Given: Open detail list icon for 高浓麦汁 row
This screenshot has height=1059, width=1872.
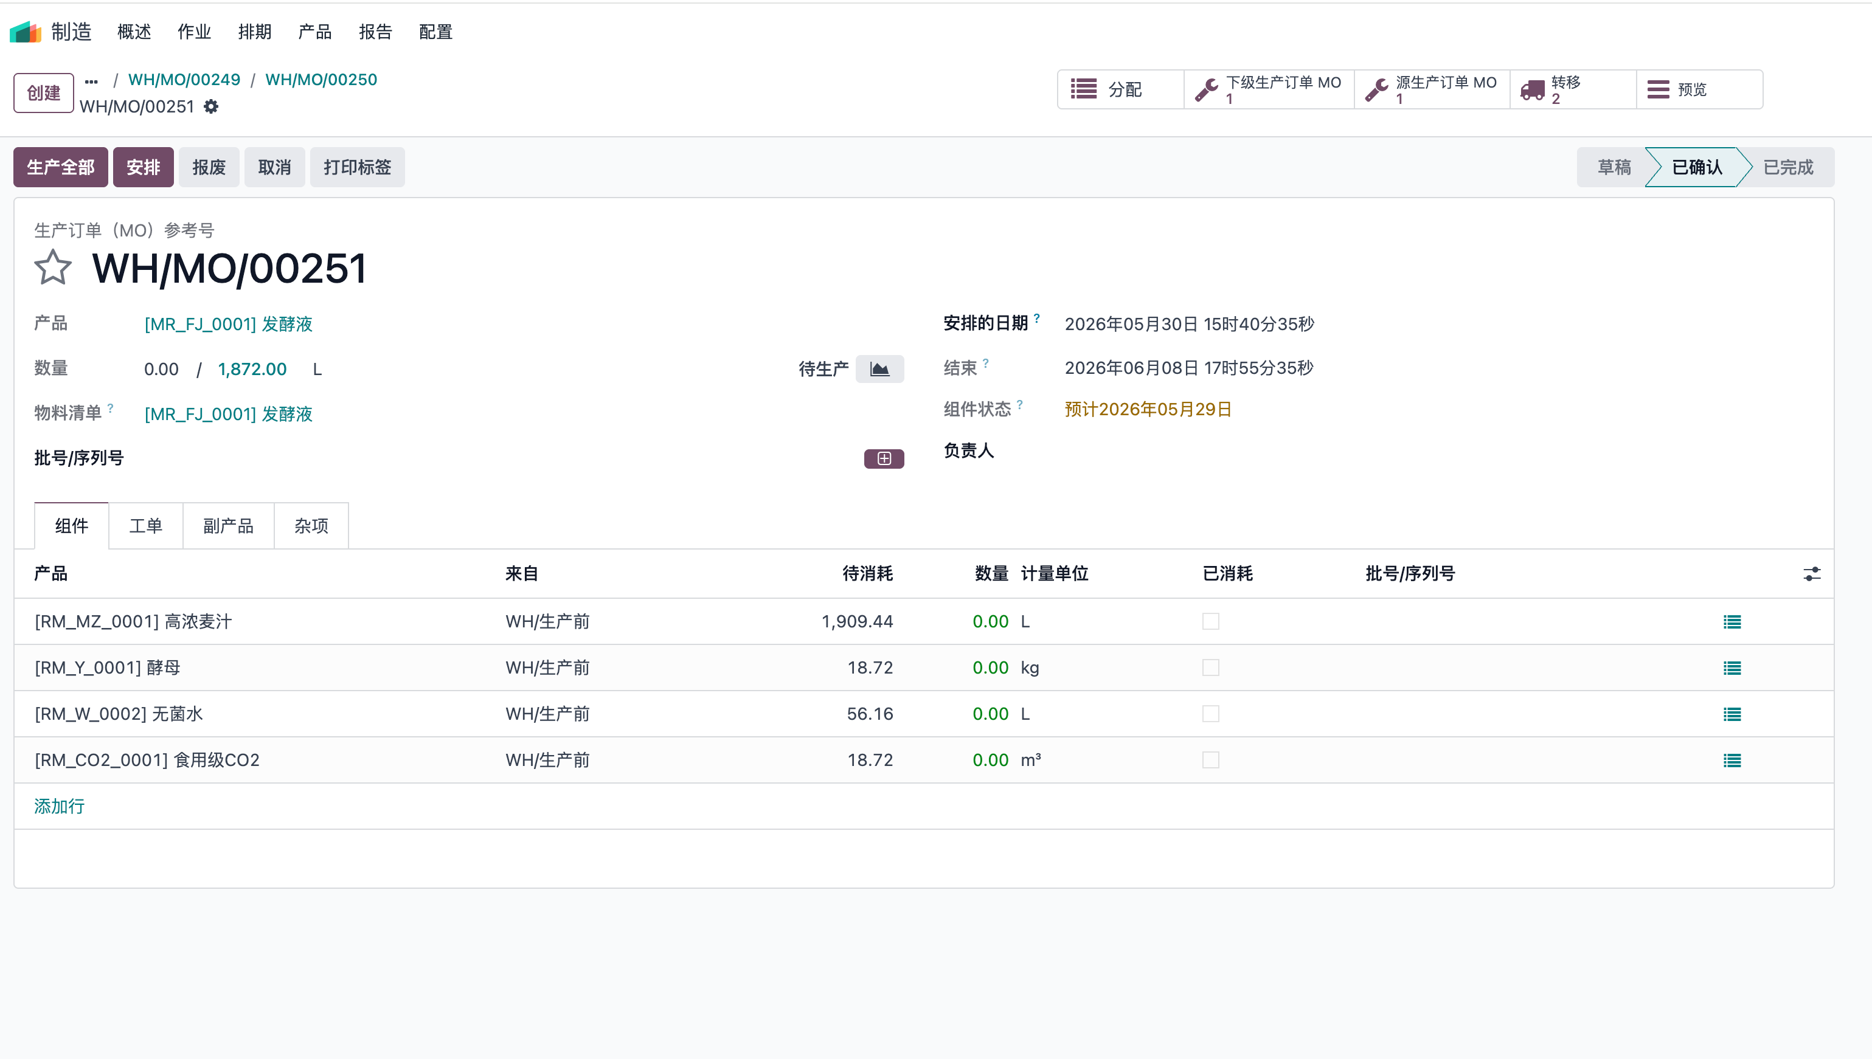Looking at the screenshot, I should pyautogui.click(x=1732, y=622).
